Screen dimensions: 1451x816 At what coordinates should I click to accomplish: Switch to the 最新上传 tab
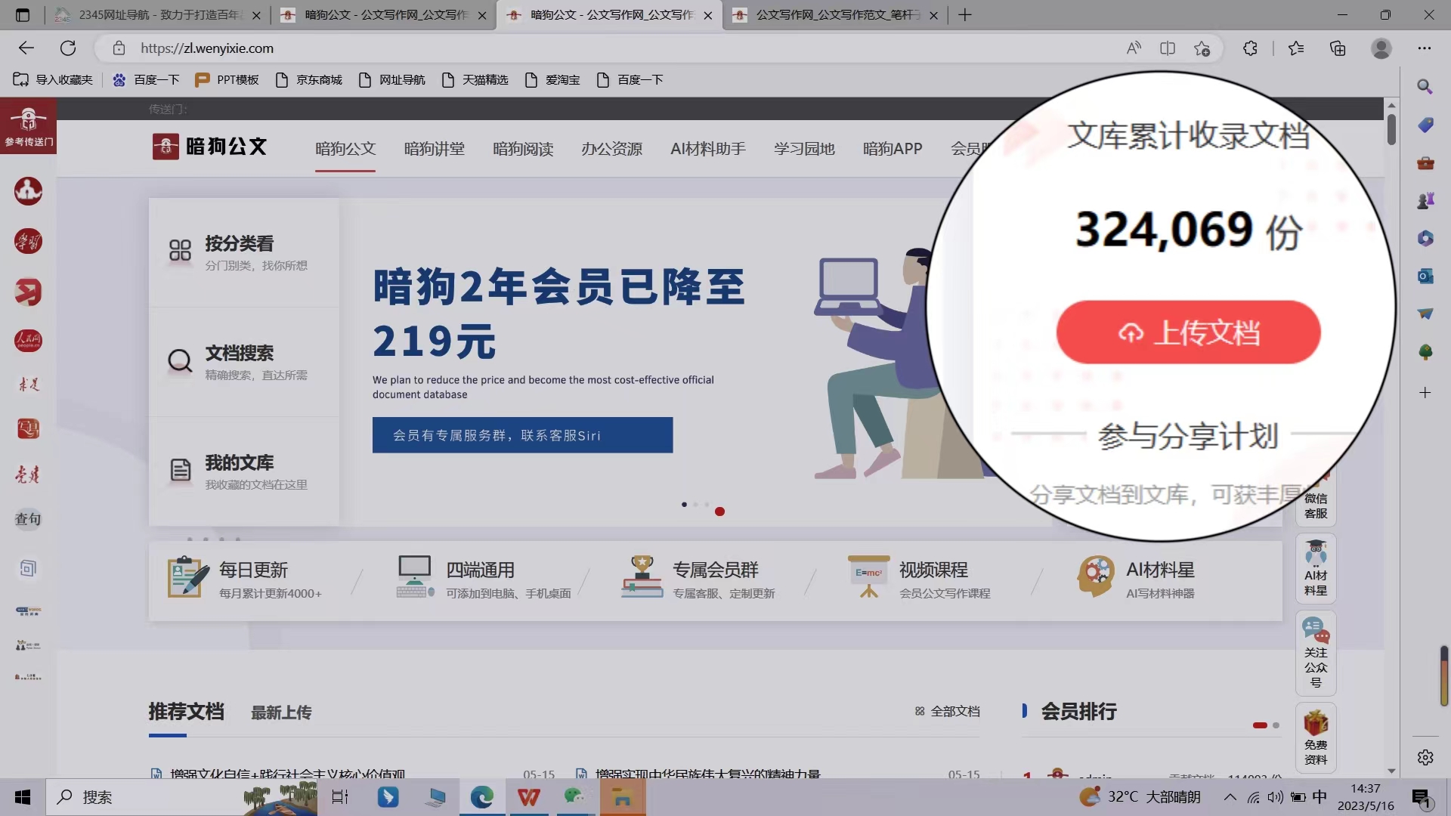281,712
